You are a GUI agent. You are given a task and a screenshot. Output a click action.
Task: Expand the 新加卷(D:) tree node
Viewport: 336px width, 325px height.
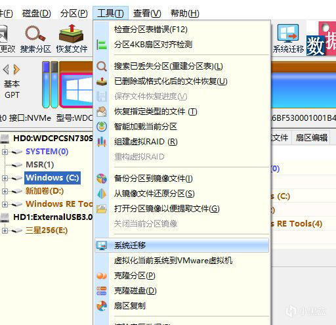pyautogui.click(x=5, y=191)
